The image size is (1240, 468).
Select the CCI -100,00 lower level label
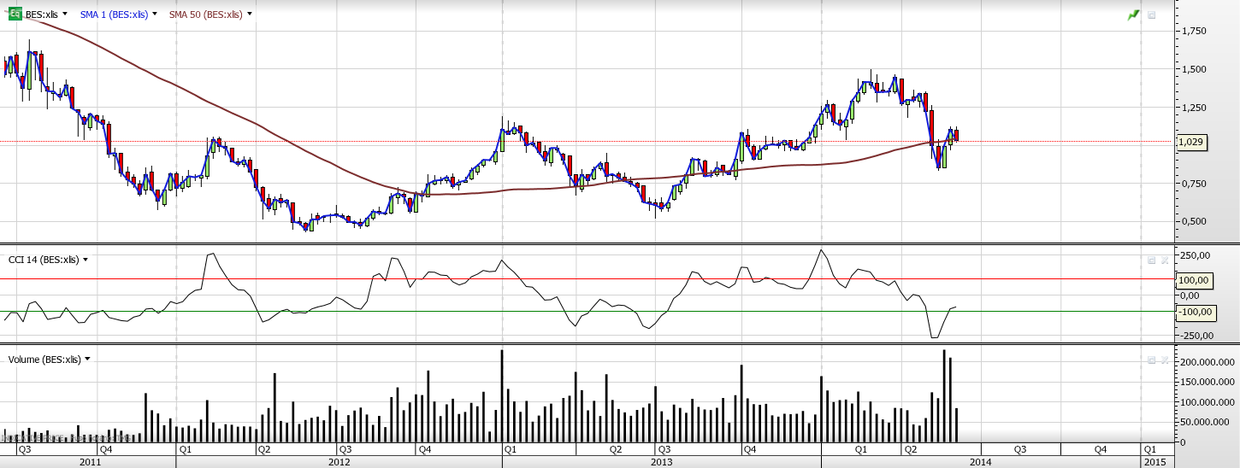coord(1193,312)
